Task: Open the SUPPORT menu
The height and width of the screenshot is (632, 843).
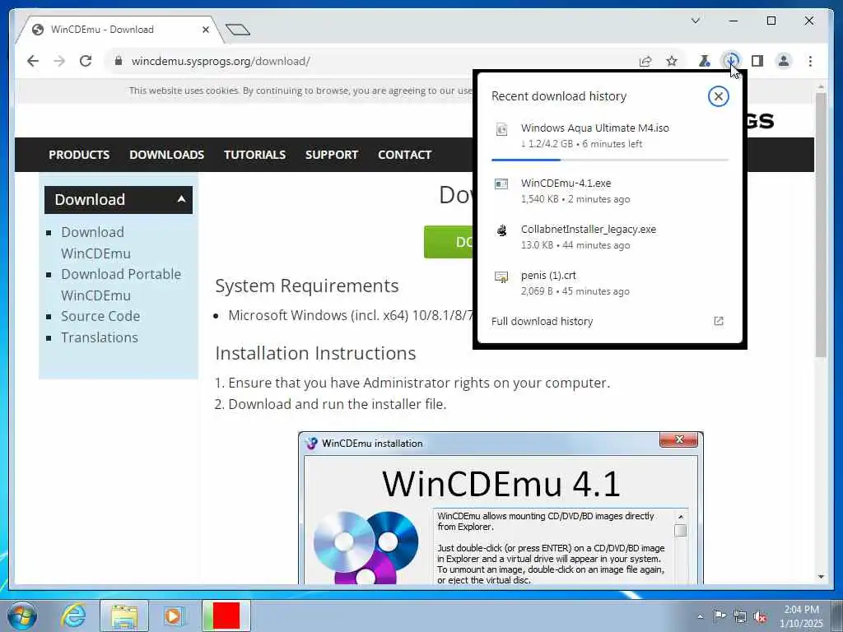Action: tap(332, 155)
